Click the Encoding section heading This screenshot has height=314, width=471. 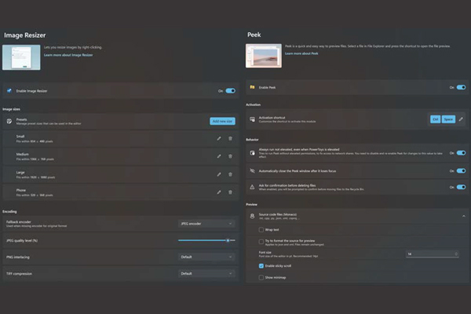click(9, 211)
